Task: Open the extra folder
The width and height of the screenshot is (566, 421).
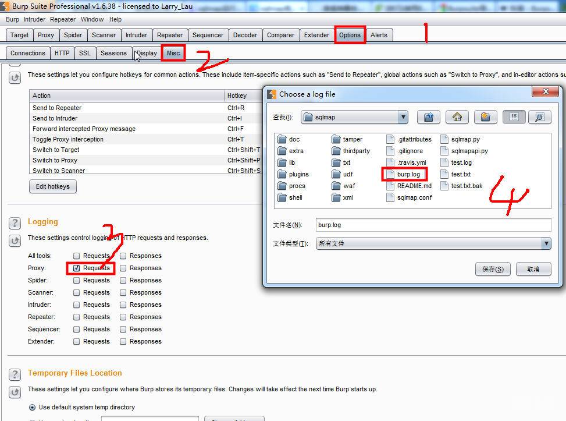Action: [x=291, y=151]
